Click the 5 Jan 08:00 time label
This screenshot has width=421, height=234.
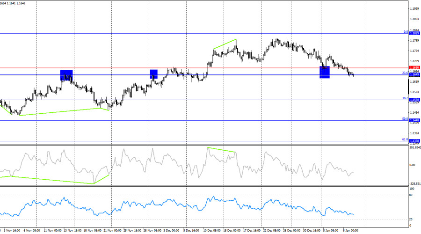pos(331,231)
